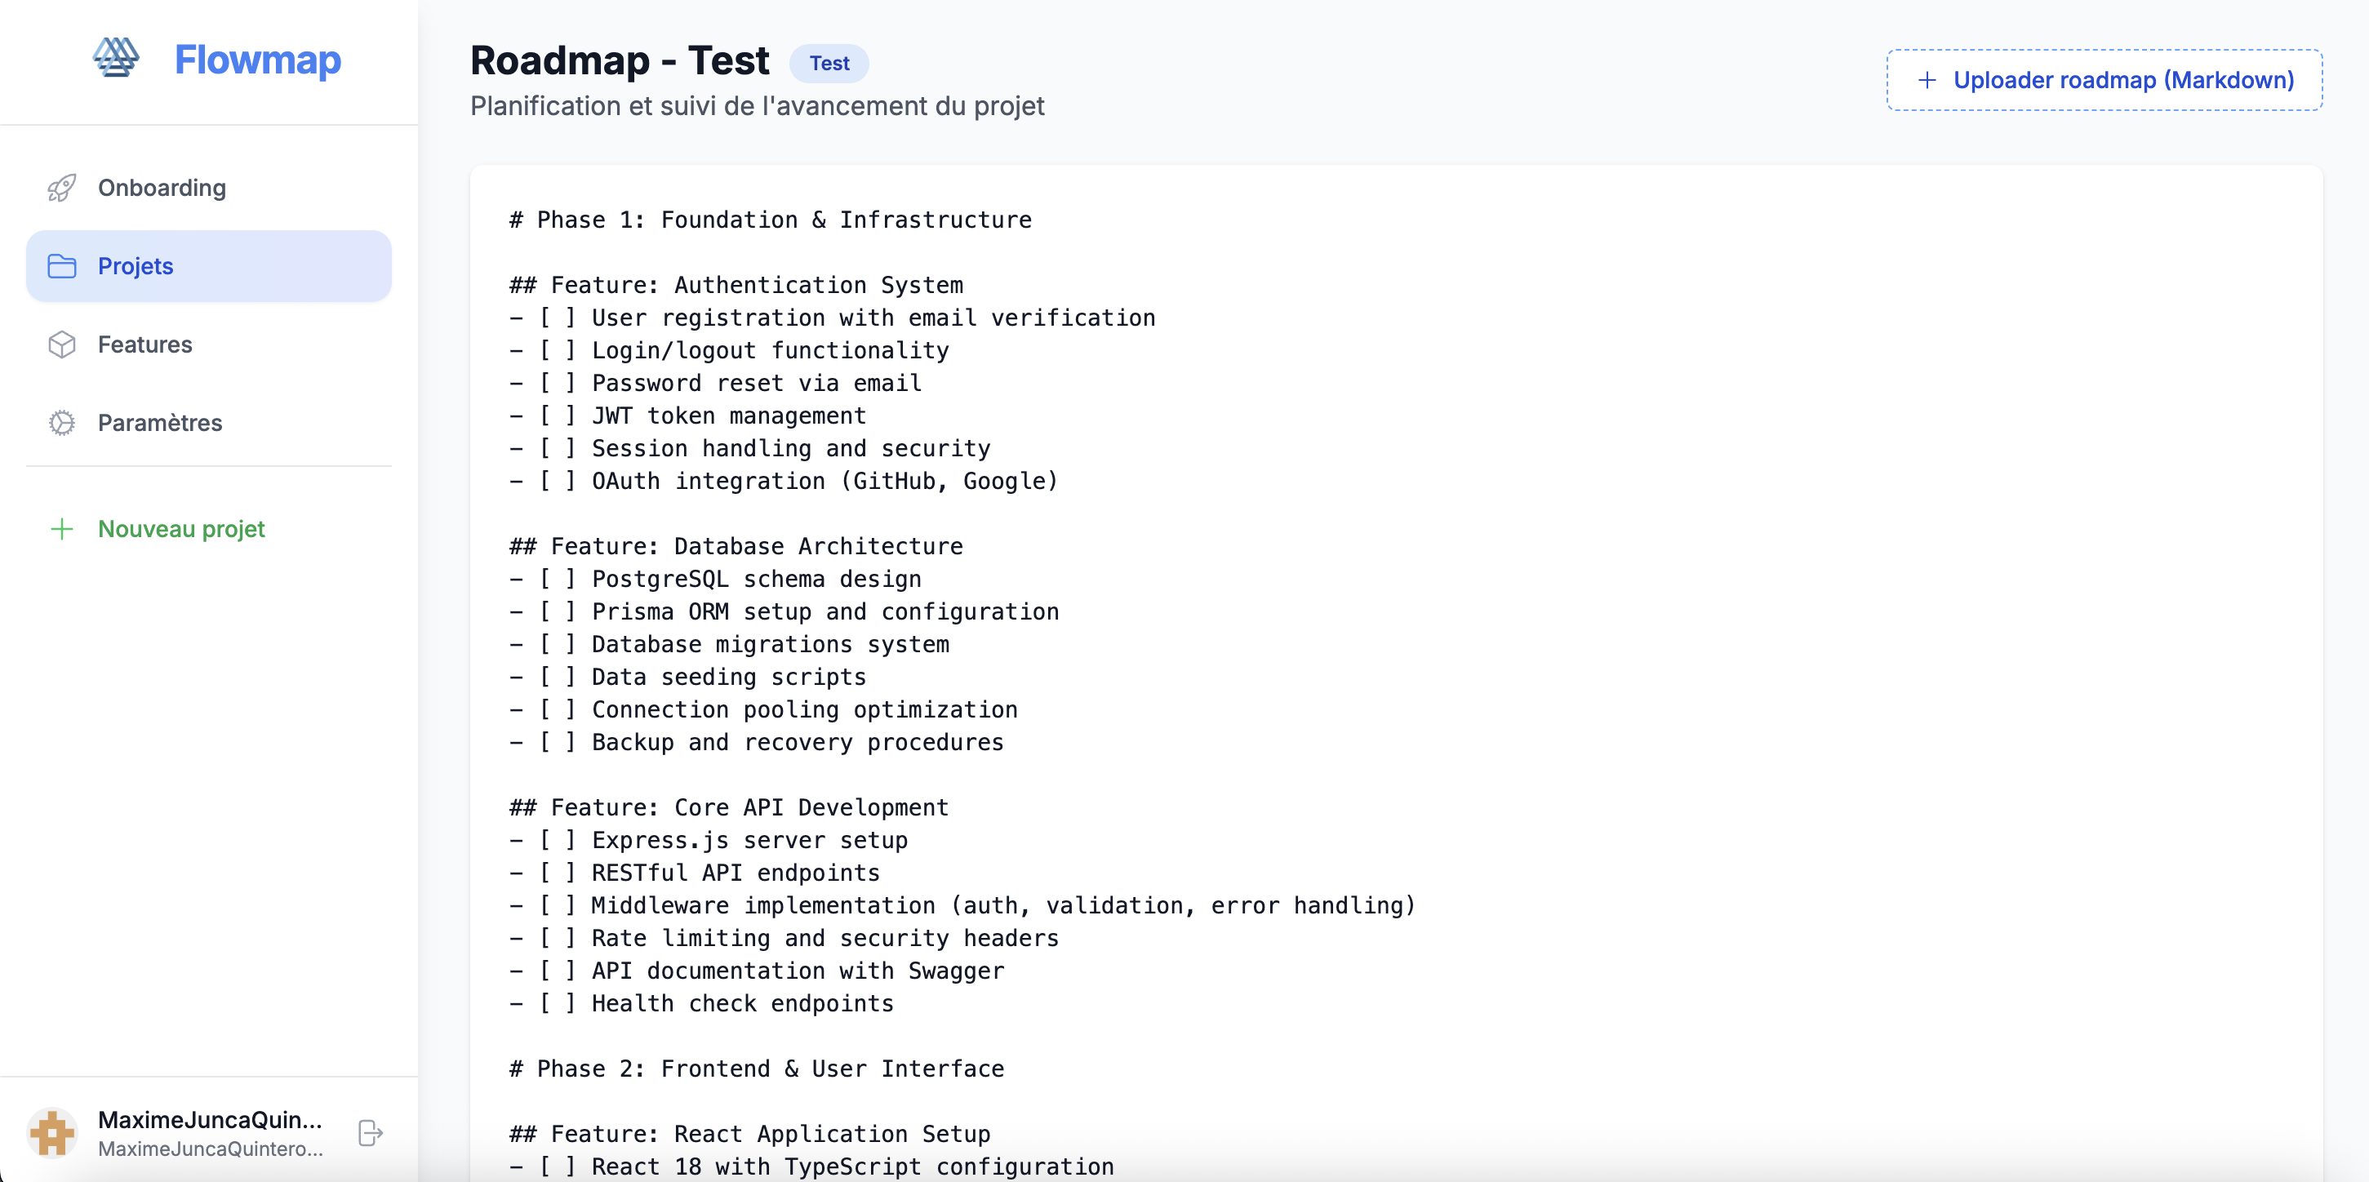Click the Paramètres gear icon

61,422
